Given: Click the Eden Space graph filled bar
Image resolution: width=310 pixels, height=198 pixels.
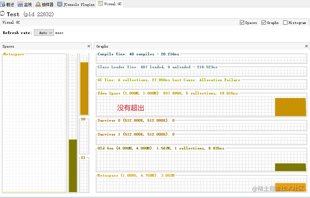Looking at the screenshot, I should [290, 107].
